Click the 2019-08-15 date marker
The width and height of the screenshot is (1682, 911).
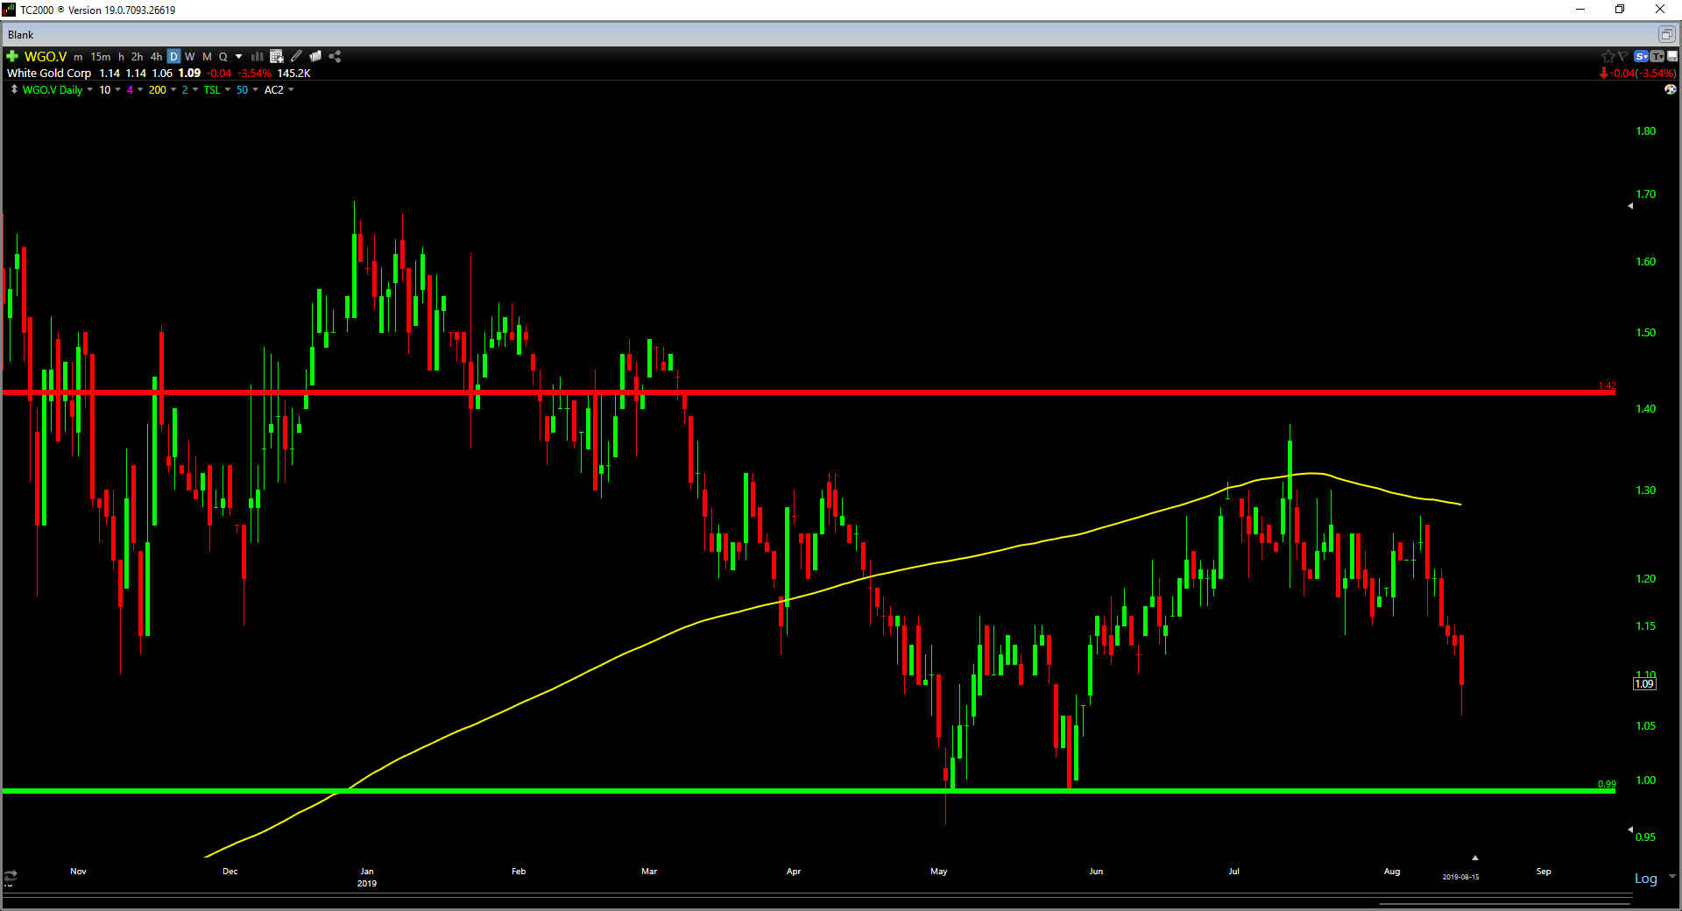(x=1460, y=877)
